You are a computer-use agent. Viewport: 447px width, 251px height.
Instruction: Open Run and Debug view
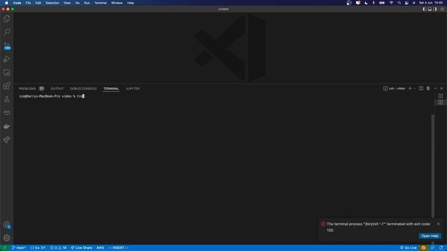coord(7,59)
